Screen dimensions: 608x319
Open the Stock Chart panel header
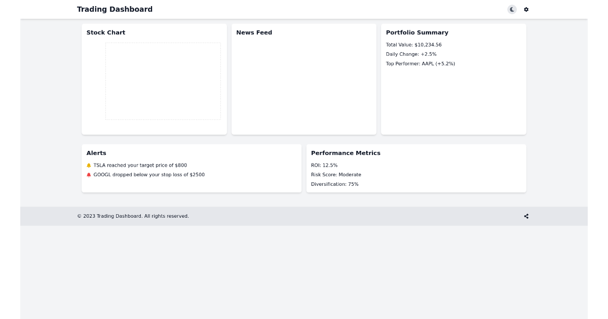(x=106, y=32)
